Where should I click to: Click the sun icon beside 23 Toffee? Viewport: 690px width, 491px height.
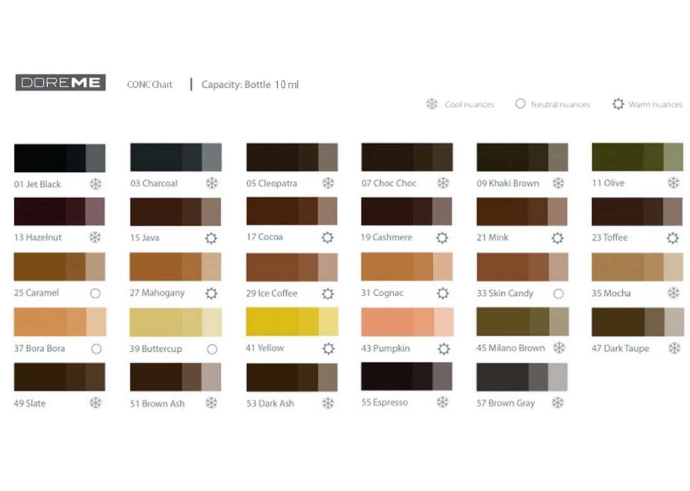coord(672,238)
